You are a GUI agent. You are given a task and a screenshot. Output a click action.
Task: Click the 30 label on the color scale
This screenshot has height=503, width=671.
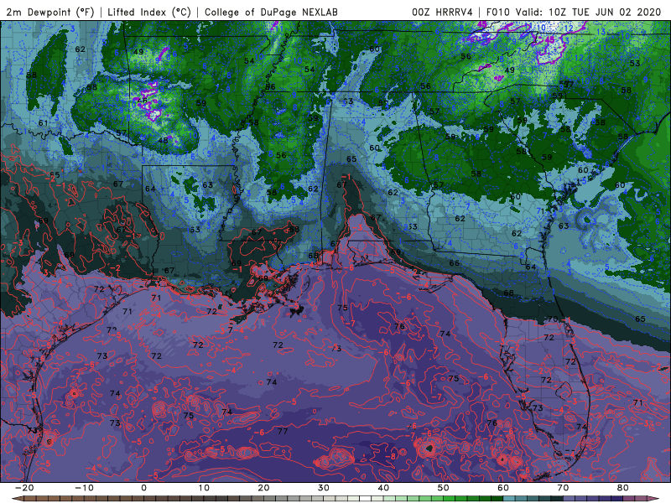coord(324,488)
